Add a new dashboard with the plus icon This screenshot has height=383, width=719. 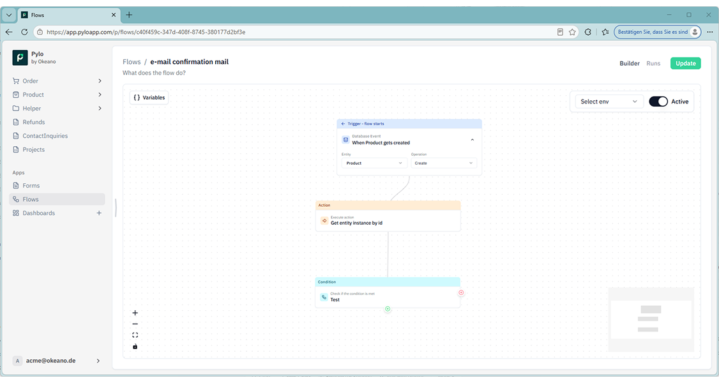pyautogui.click(x=98, y=213)
